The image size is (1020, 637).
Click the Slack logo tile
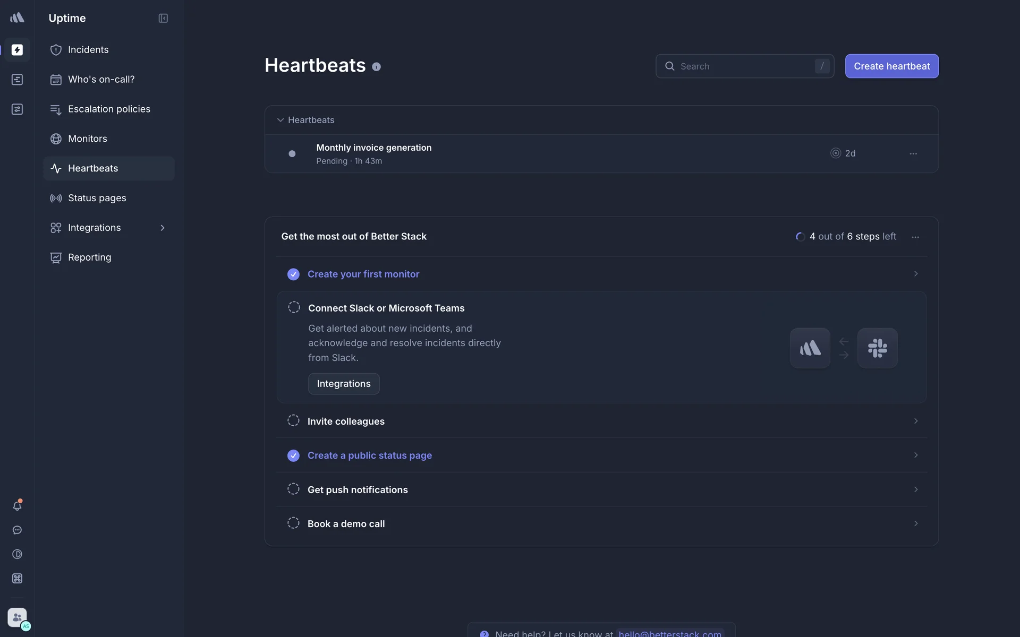tap(877, 348)
